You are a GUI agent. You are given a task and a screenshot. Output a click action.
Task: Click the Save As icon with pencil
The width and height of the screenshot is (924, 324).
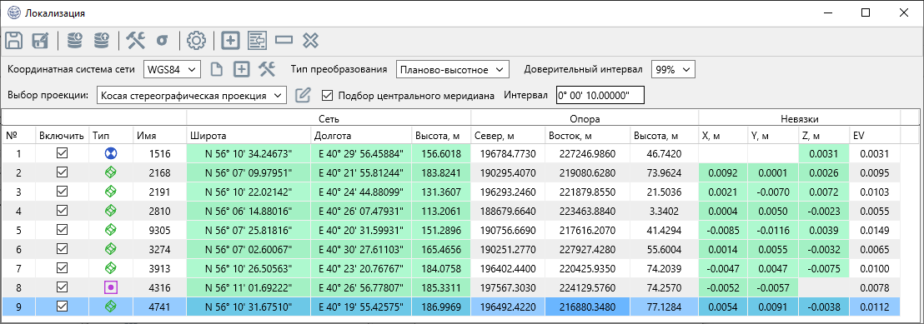(x=40, y=41)
